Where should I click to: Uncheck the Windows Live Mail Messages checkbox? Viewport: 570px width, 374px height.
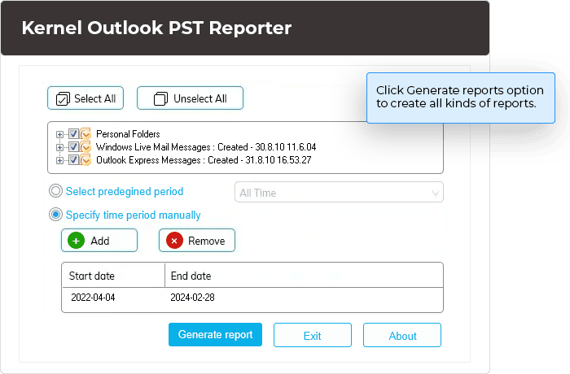(74, 147)
